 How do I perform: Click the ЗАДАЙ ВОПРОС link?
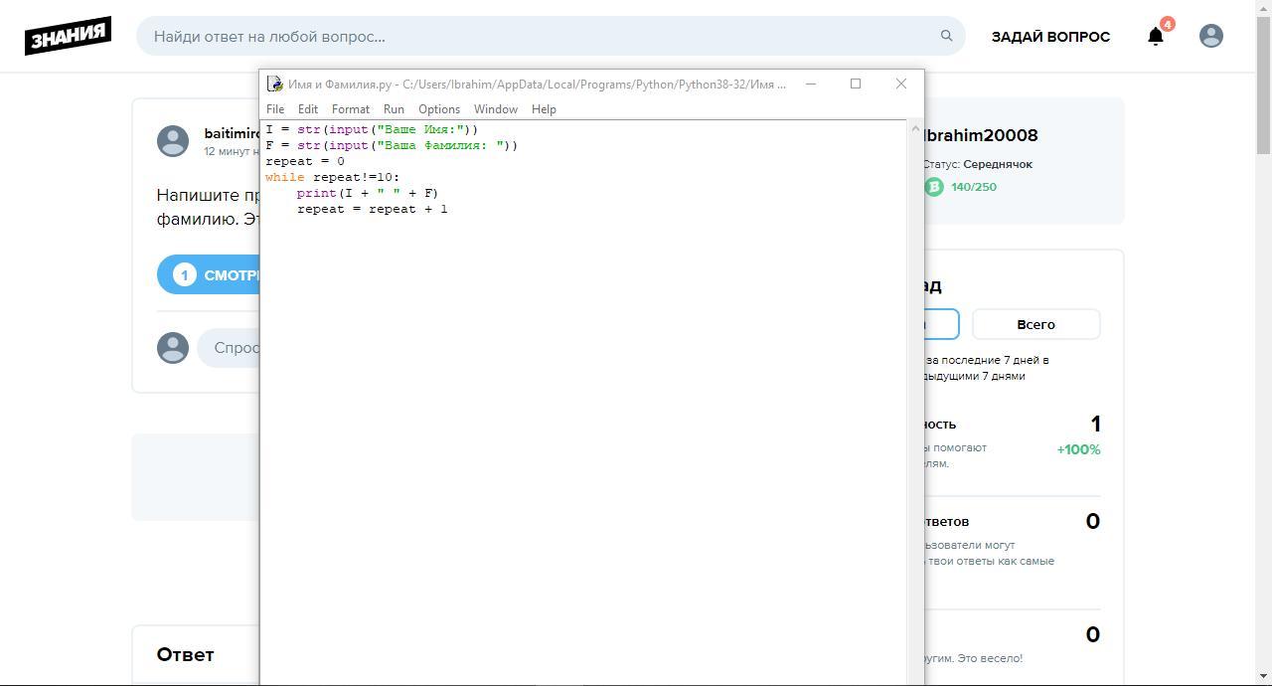(1050, 37)
